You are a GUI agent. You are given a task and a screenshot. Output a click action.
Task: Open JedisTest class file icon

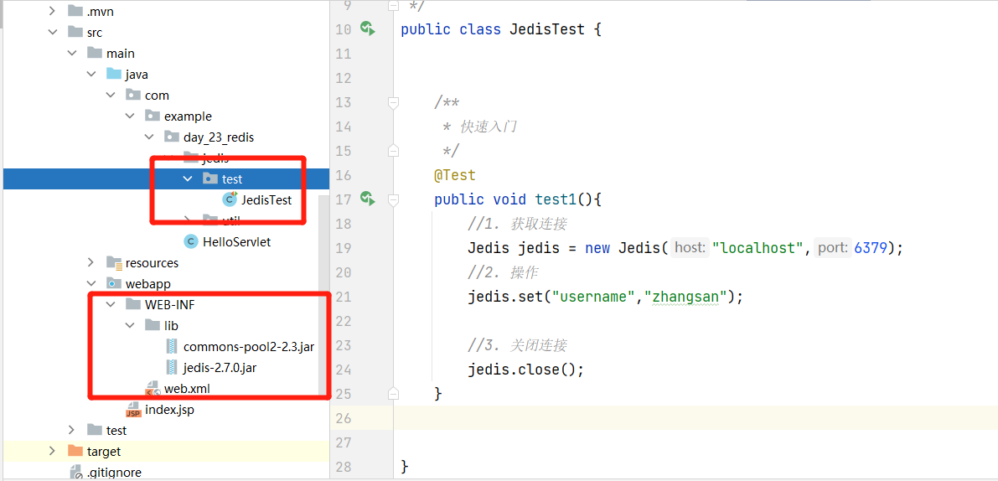229,199
